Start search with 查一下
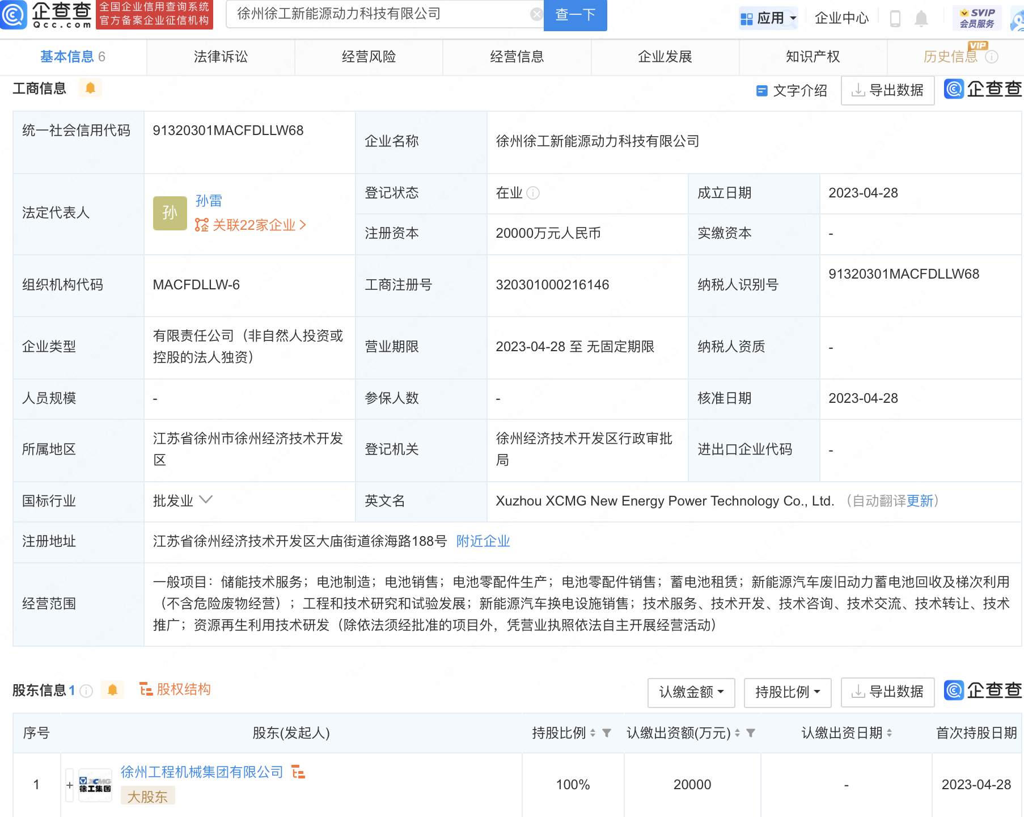This screenshot has width=1024, height=817. pyautogui.click(x=575, y=15)
